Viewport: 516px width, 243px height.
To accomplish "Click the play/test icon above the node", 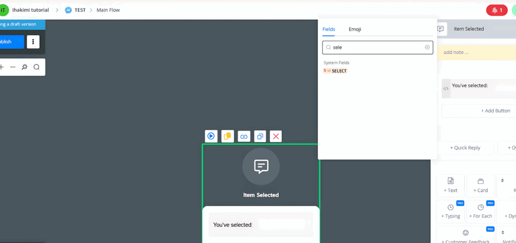I will click(x=211, y=136).
